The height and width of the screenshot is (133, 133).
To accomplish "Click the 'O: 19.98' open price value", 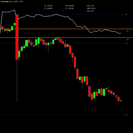I will click(48, 6).
